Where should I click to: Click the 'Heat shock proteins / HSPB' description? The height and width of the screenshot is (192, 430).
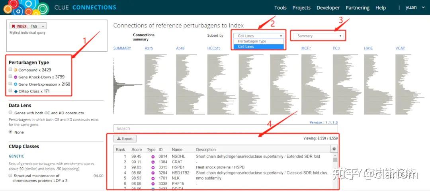tap(220, 167)
